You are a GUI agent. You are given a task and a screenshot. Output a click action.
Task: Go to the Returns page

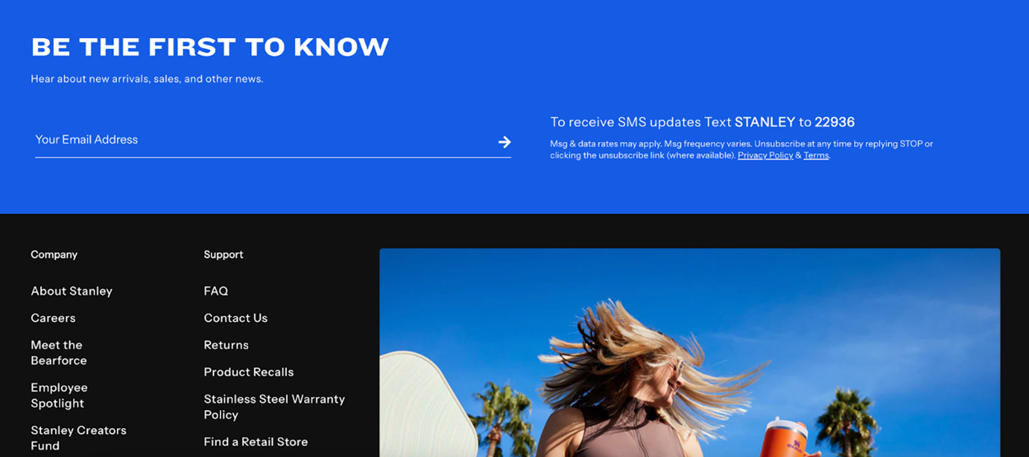[226, 345]
